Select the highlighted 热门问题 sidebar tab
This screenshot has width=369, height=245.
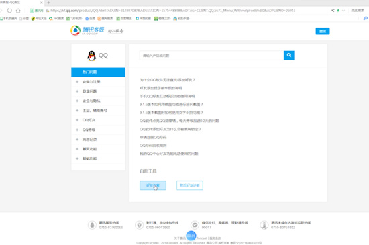pyautogui.click(x=98, y=72)
